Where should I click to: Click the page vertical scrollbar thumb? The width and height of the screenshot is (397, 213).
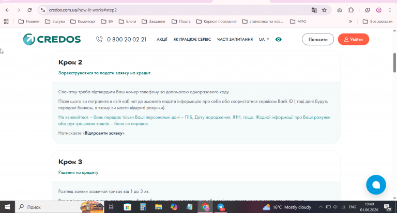click(x=394, y=62)
